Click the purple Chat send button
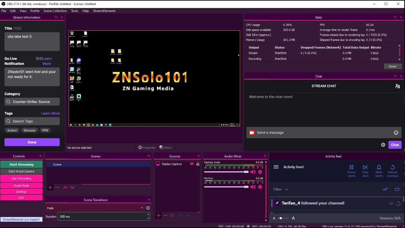The width and height of the screenshot is (405, 228). click(x=395, y=145)
